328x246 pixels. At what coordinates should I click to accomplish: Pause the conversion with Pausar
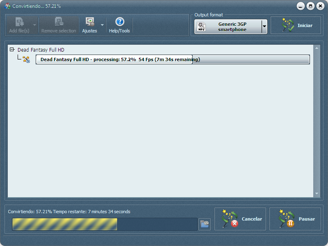pyautogui.click(x=295, y=219)
